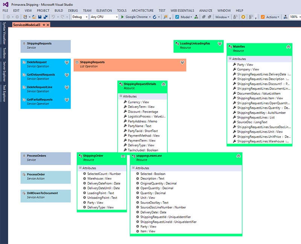Viewport: 301px width, 244px height.
Task: Expand the LoadingUnloadingRes resource chevron
Action: click(220, 44)
